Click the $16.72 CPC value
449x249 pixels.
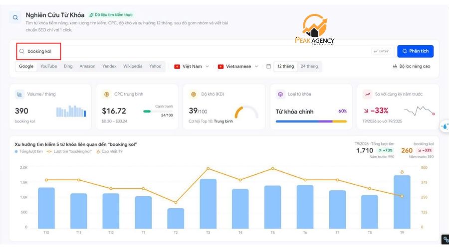tap(114, 111)
